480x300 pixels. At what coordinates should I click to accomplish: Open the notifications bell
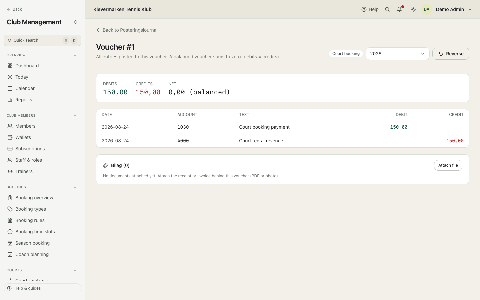[x=399, y=9]
